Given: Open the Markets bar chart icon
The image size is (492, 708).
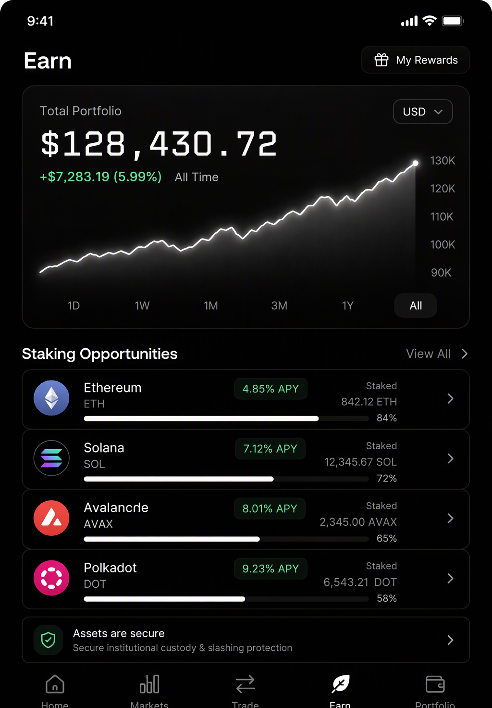Looking at the screenshot, I should point(149,684).
